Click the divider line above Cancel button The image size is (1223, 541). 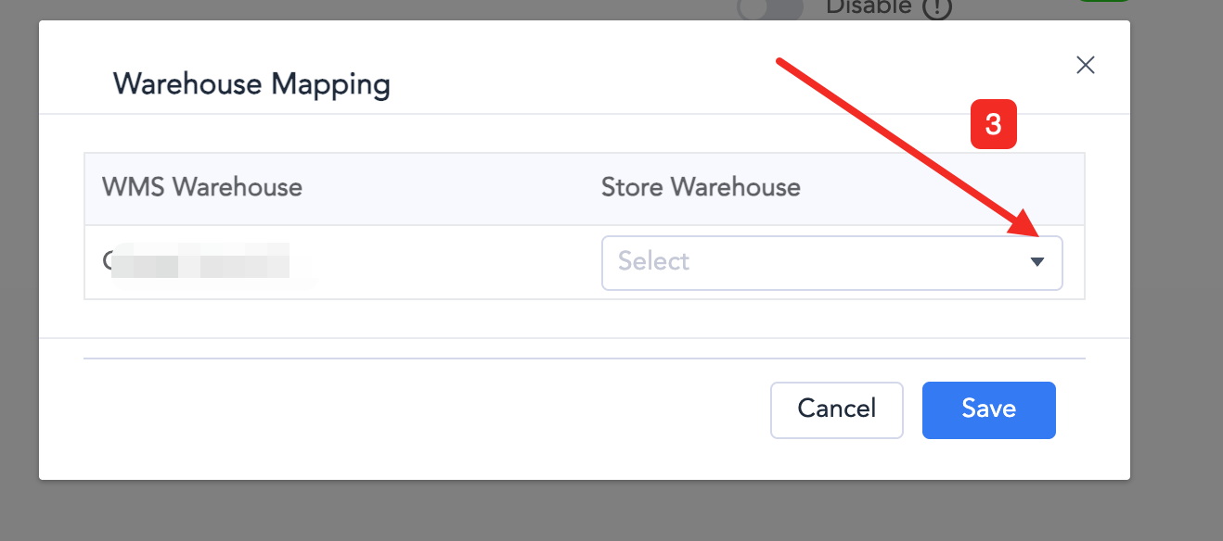(x=584, y=359)
